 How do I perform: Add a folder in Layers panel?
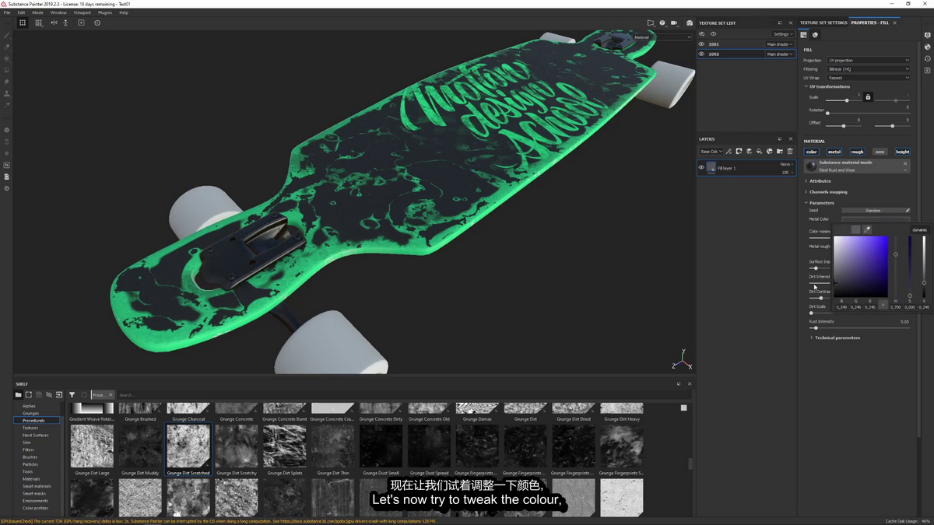(779, 151)
